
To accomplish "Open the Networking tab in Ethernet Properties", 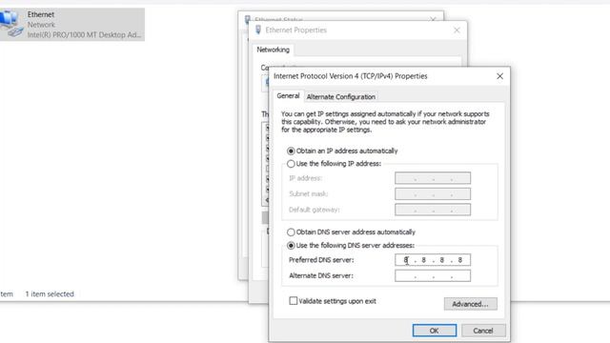I will pyautogui.click(x=274, y=50).
